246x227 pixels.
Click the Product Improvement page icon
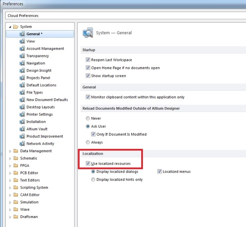22,136
